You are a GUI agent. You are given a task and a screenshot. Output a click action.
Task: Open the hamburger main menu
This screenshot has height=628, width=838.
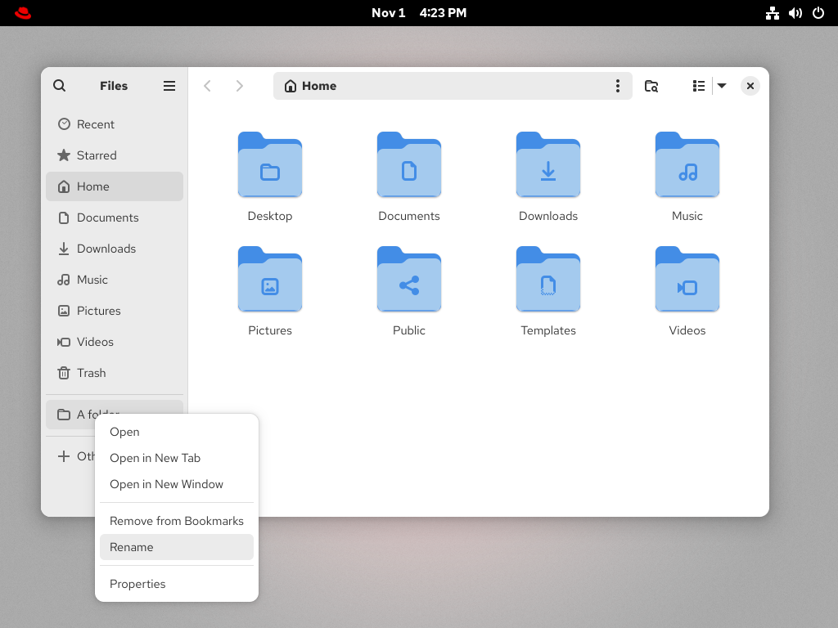169,86
